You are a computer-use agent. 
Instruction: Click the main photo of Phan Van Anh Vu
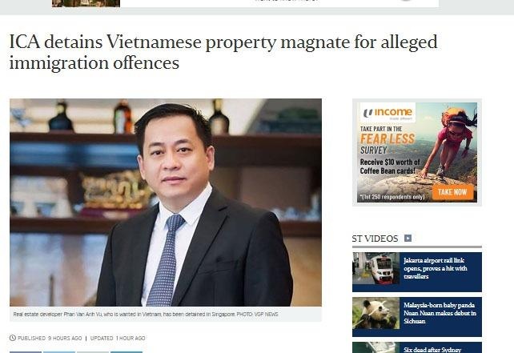(x=166, y=203)
